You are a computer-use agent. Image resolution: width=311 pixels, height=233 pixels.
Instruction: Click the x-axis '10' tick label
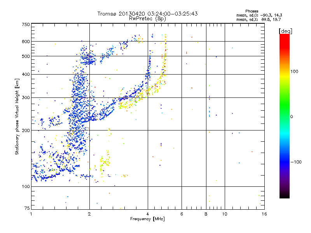(x=225, y=214)
